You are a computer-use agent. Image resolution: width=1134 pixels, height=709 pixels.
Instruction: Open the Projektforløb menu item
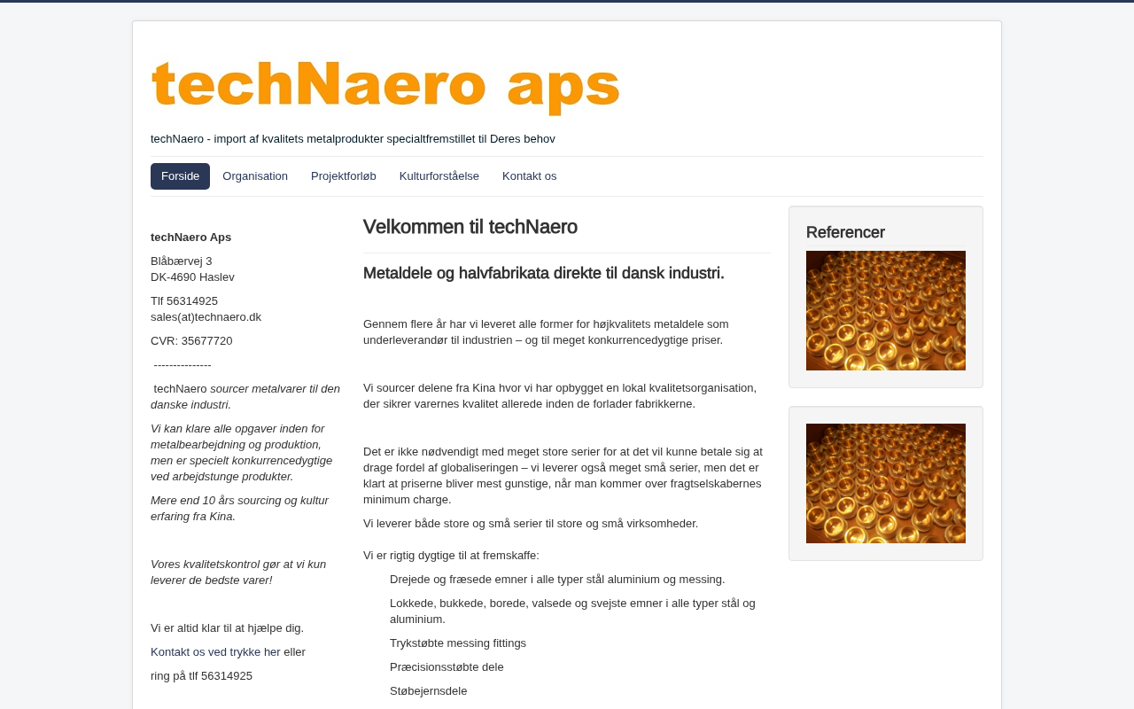(344, 176)
